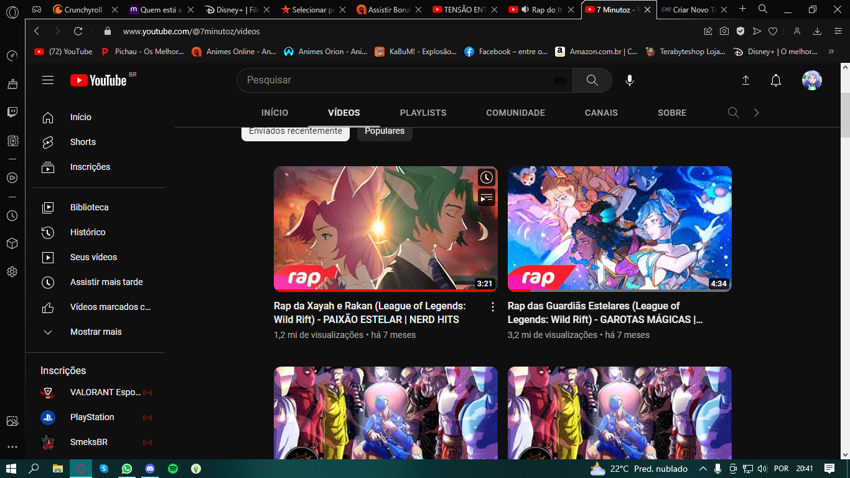850x478 pixels.
Task: Open the on-screen keyboard icon in search box
Action: tap(560, 80)
